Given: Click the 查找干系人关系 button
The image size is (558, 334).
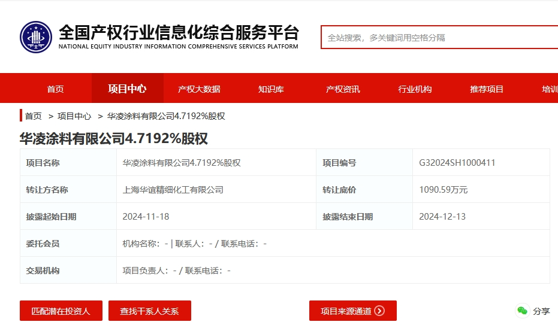Looking at the screenshot, I should [149, 311].
